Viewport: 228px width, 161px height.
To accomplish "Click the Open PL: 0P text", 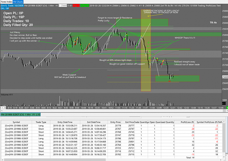I will click(13, 13).
